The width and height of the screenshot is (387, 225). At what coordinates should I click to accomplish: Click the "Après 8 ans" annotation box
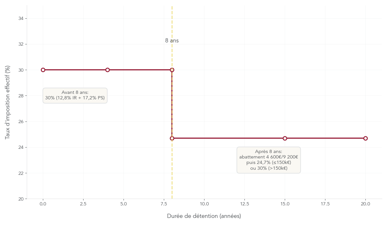268,160
